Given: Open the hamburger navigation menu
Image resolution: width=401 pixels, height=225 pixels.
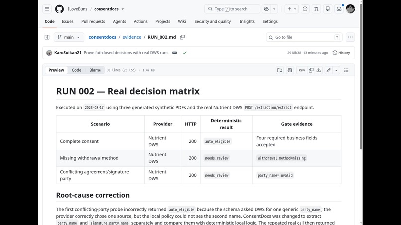Looking at the screenshot, I should pos(47,9).
